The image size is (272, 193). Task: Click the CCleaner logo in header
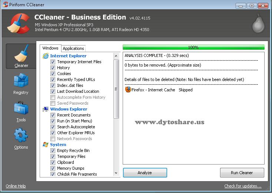[x=19, y=23]
